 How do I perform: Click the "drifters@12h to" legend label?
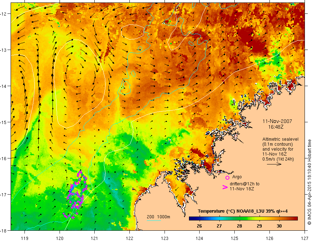point(245,184)
